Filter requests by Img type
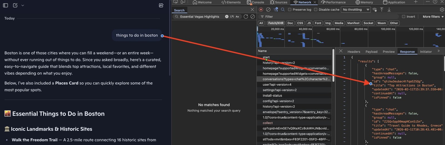 click(x=328, y=23)
